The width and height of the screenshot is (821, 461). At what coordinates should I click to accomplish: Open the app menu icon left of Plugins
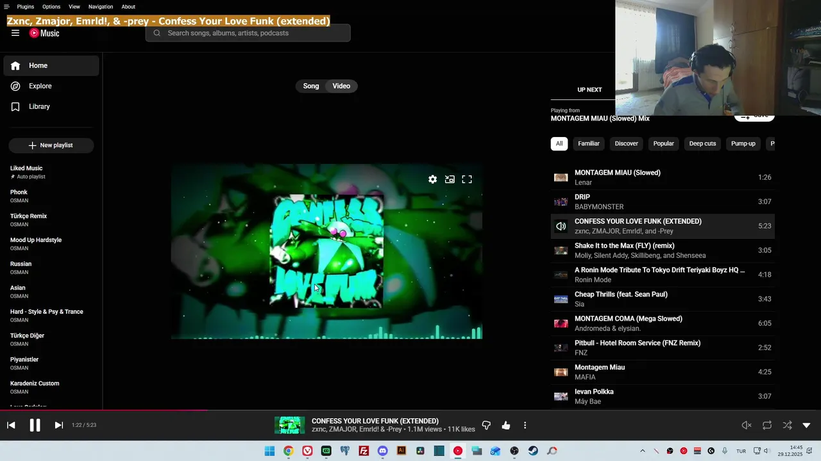(6, 7)
